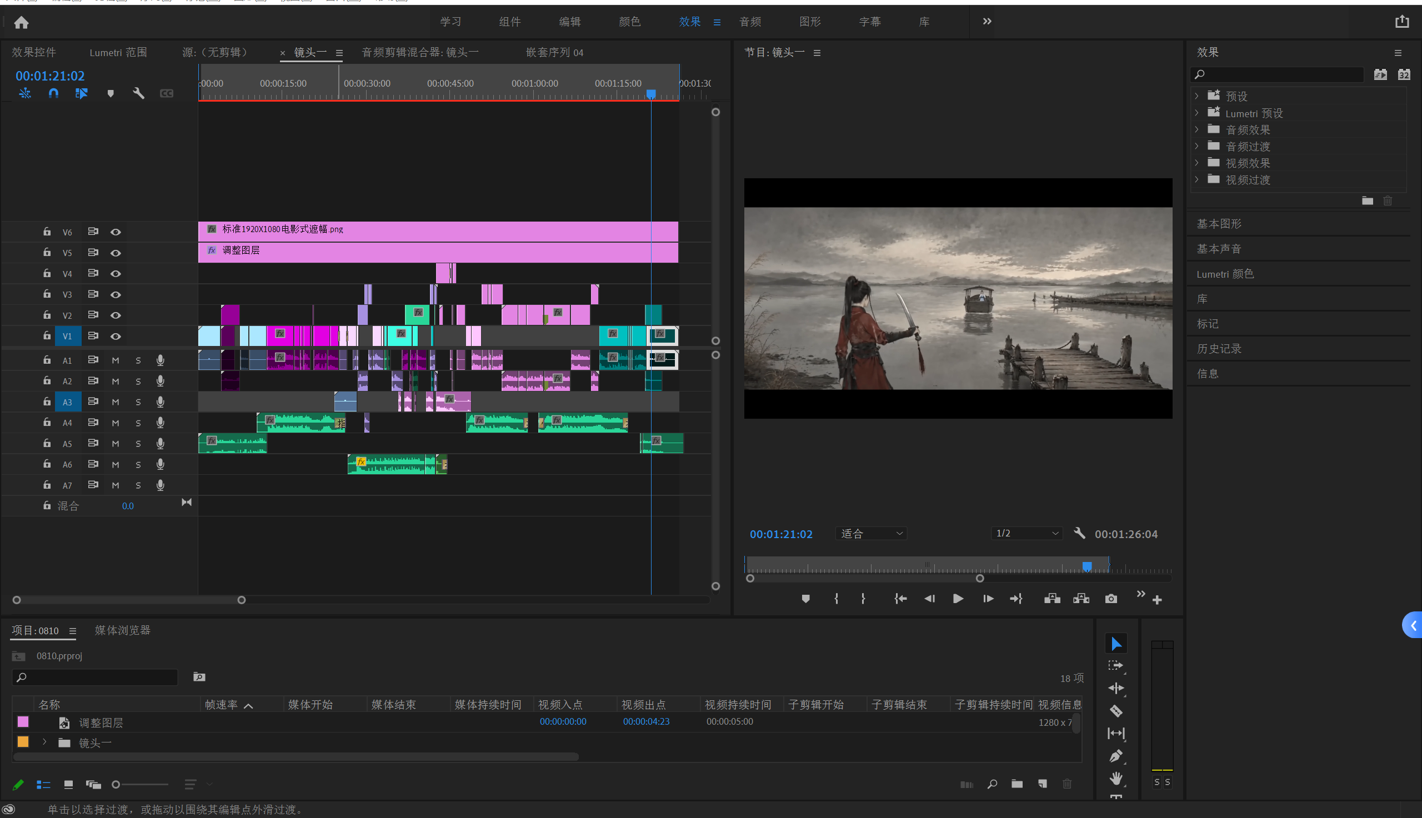
Task: Mute audio track A1
Action: coord(115,360)
